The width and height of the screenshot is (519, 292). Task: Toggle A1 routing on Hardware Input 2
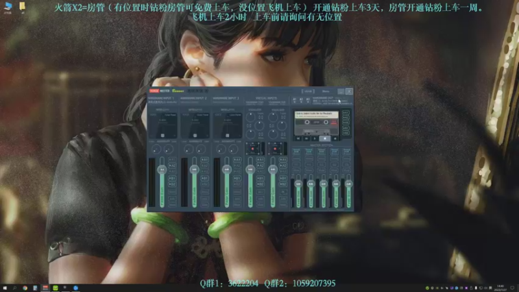tap(205, 160)
